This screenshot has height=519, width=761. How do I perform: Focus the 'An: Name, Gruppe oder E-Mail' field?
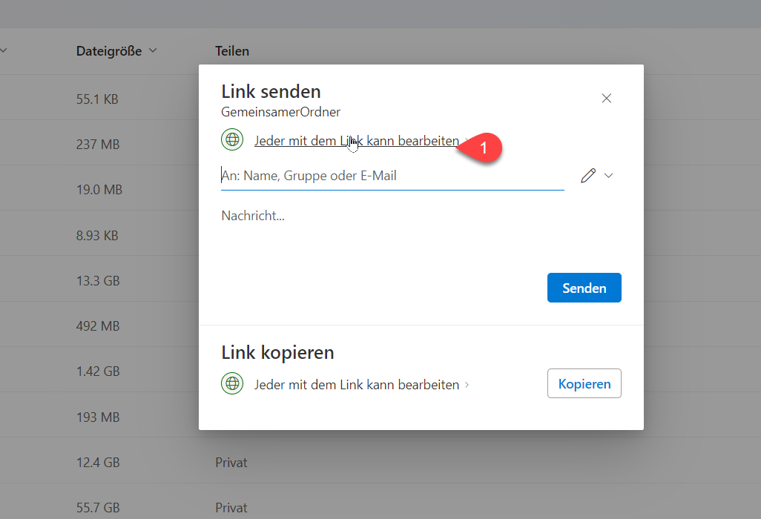tap(392, 176)
